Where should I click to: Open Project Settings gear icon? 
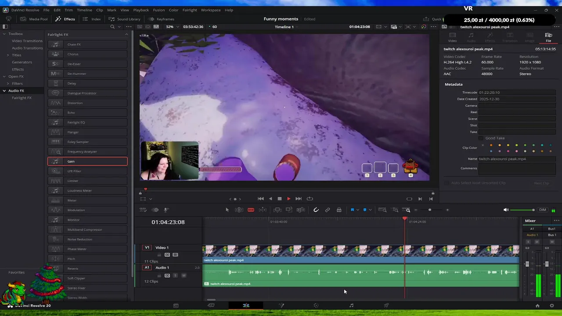point(552,305)
